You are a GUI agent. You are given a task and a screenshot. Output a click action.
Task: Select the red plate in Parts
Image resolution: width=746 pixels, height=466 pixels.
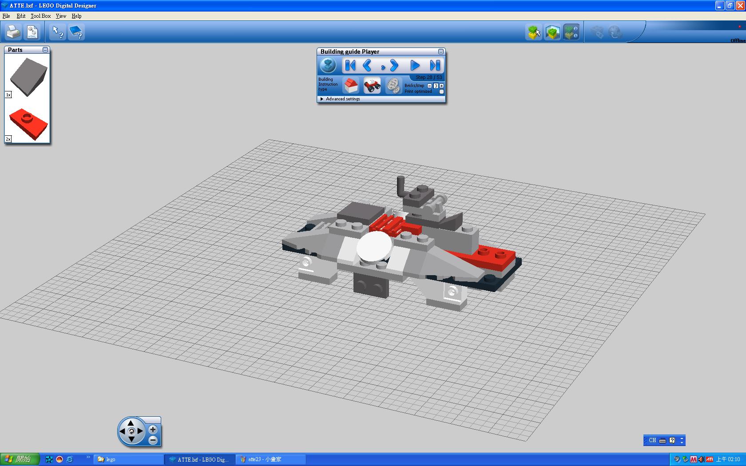click(x=27, y=125)
